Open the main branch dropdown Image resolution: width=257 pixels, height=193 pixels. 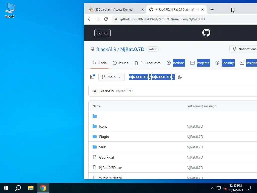[x=111, y=77]
